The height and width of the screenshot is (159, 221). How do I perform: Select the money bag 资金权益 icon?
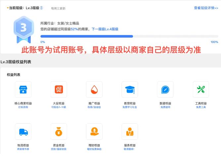[59, 132]
